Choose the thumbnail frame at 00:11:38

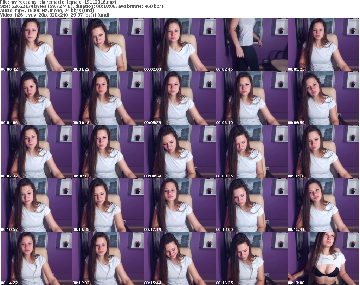[x=108, y=205]
